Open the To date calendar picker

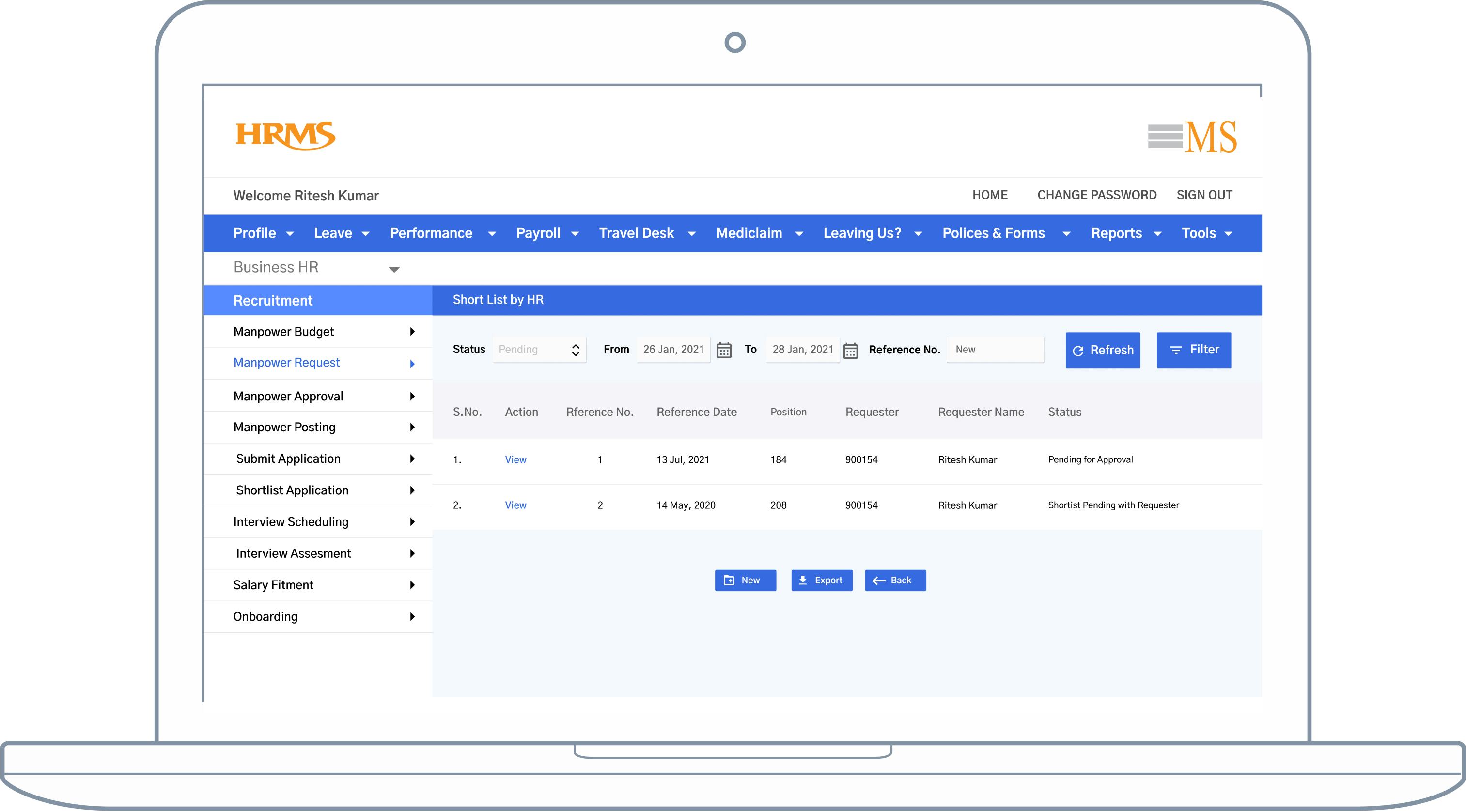click(x=850, y=350)
